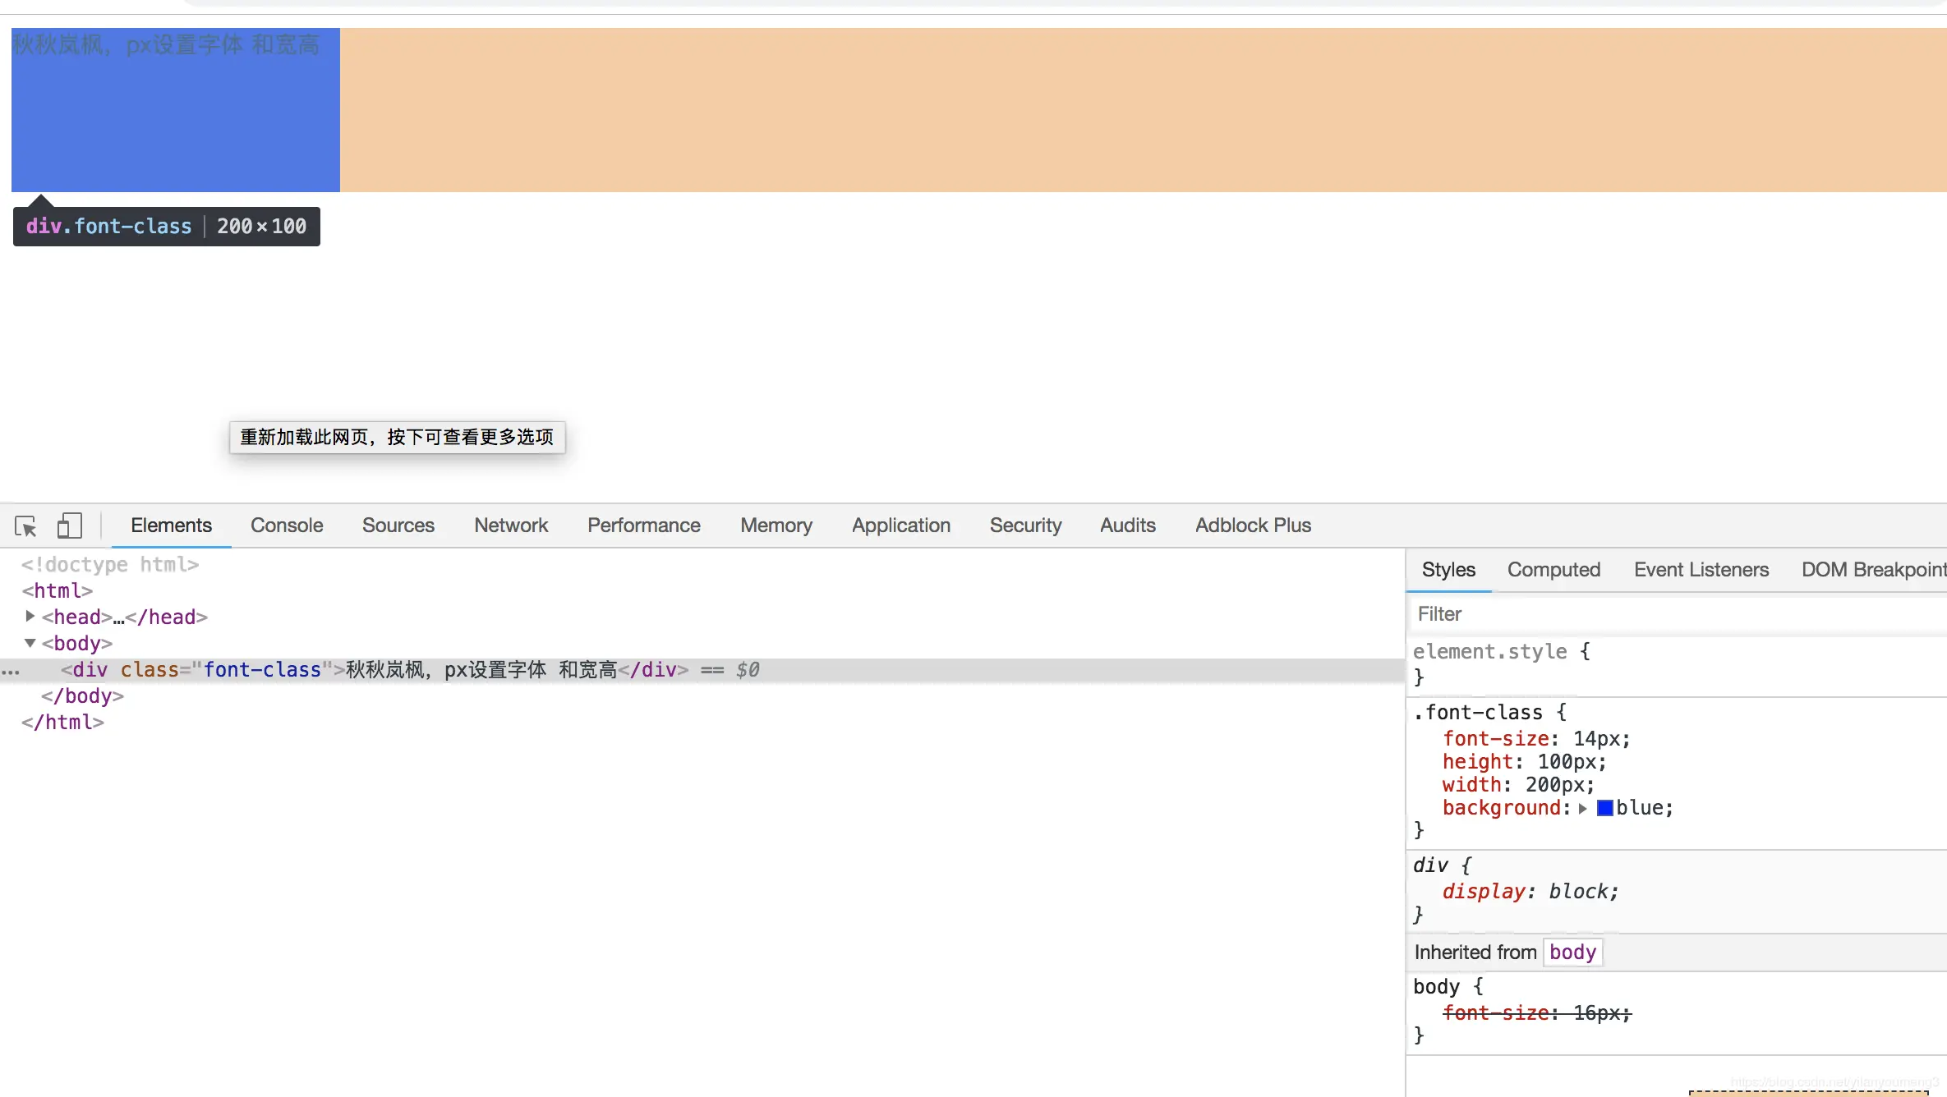
Task: Click the three dots beside selected div
Action: 10,671
